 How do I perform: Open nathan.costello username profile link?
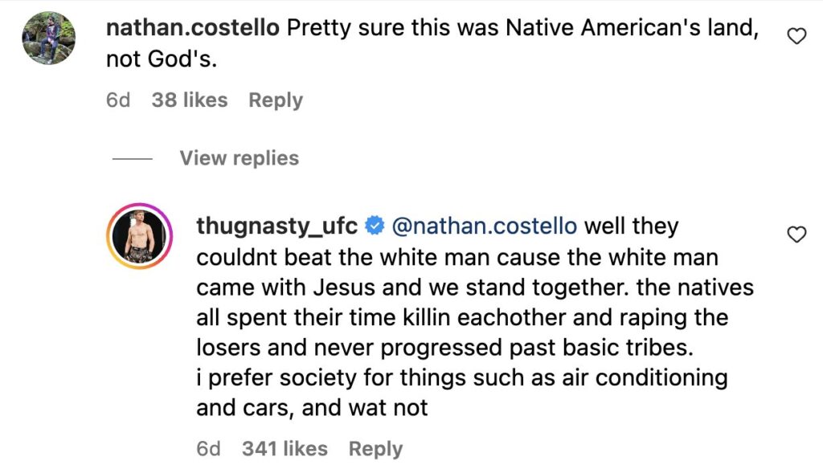point(193,27)
